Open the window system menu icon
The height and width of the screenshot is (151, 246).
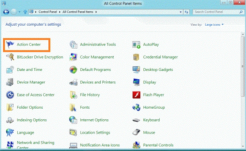[3, 3]
